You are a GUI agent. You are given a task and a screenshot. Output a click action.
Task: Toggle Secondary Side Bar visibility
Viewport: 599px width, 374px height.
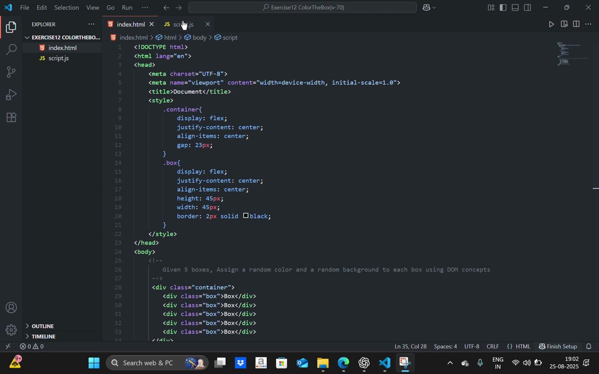click(x=528, y=7)
